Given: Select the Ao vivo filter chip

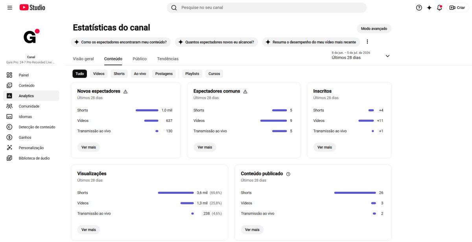Looking at the screenshot, I should 140,74.
